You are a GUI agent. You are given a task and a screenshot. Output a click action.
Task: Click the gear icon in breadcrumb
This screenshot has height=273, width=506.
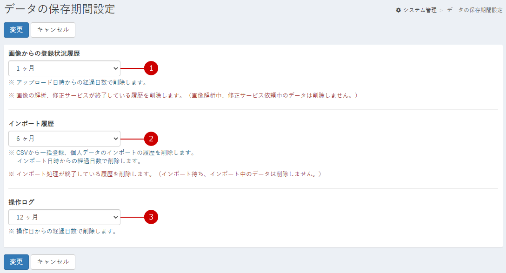(398, 10)
